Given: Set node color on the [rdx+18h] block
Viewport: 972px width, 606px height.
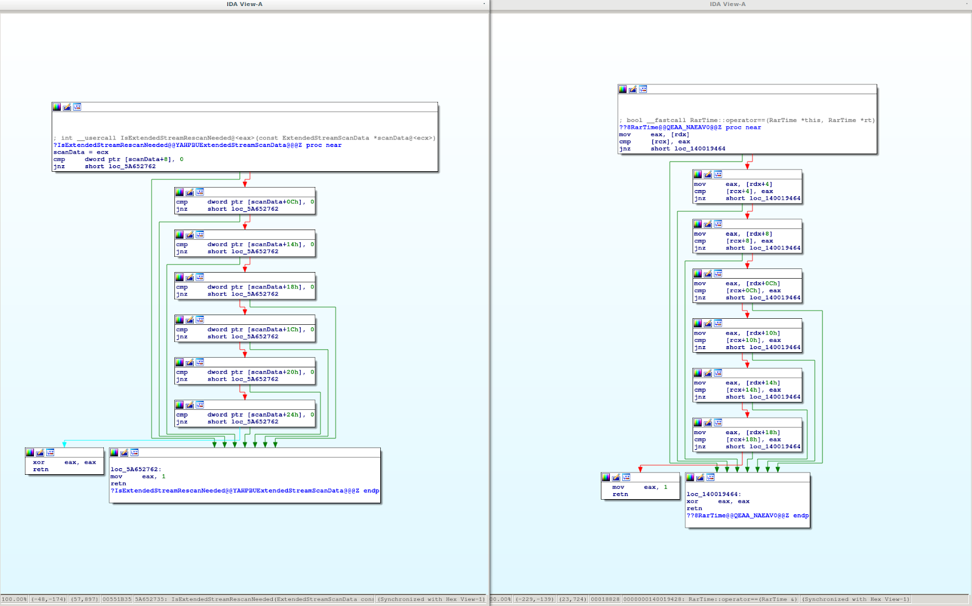Looking at the screenshot, I should click(x=697, y=422).
